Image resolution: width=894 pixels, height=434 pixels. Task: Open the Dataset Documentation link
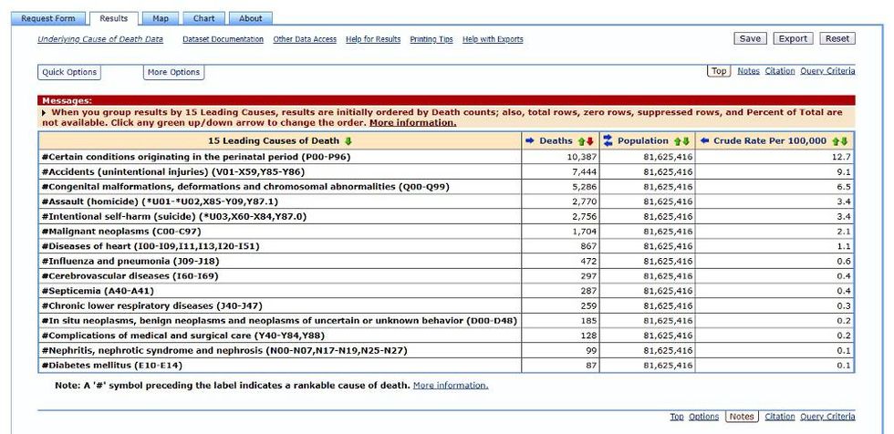click(x=223, y=39)
